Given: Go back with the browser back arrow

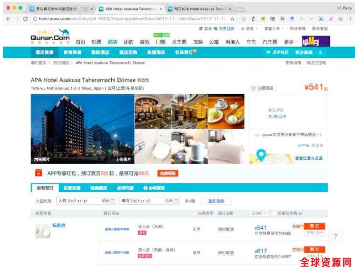Looking at the screenshot, I should pos(9,19).
